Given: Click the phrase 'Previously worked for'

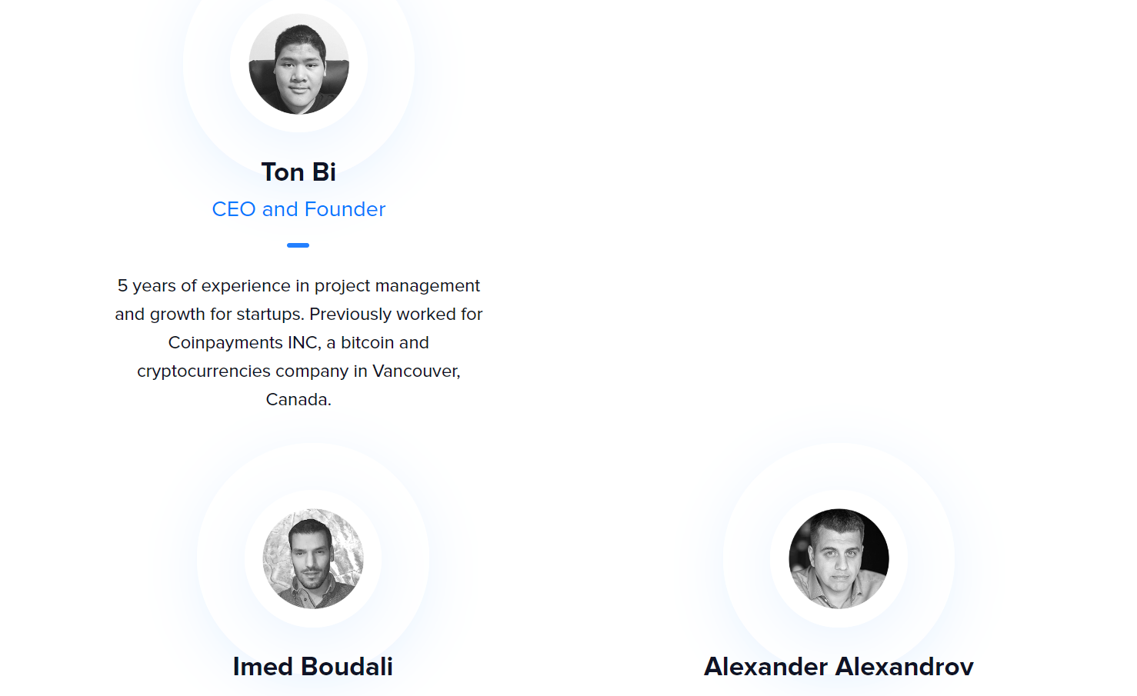Looking at the screenshot, I should click(x=395, y=315).
